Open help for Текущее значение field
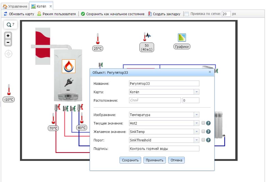The width and height of the screenshot is (266, 182). [x=208, y=123]
